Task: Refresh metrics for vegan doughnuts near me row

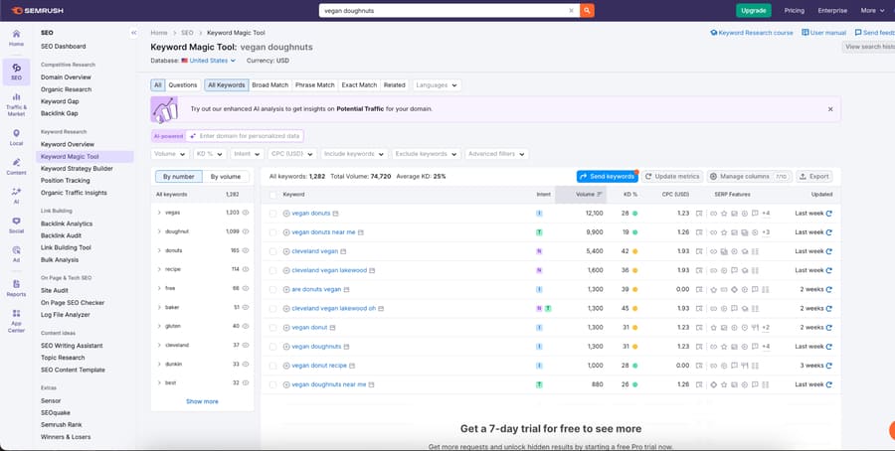Action: (828, 384)
